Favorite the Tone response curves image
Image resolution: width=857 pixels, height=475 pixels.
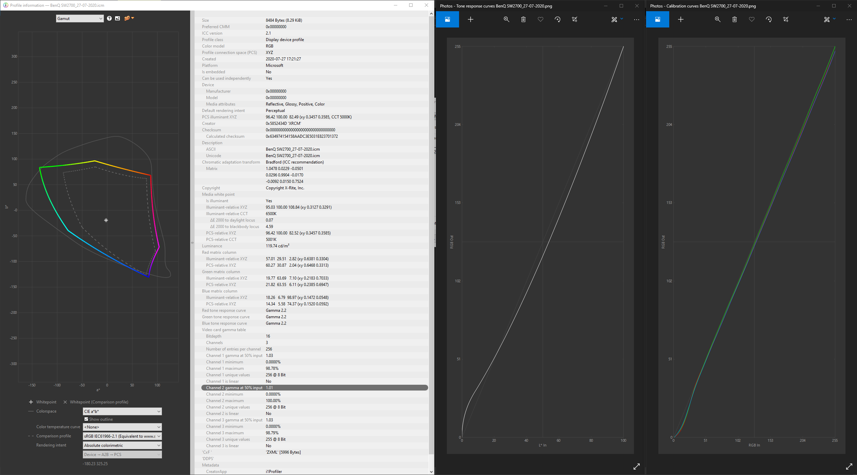tap(541, 19)
